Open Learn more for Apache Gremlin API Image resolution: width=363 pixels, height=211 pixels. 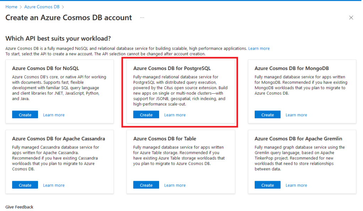tap(296, 185)
